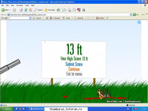
Task: Click the 11 blocked popup blocker button
Action: (55, 18)
